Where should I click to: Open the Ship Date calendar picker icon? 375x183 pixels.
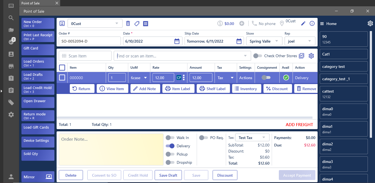coord(239,41)
